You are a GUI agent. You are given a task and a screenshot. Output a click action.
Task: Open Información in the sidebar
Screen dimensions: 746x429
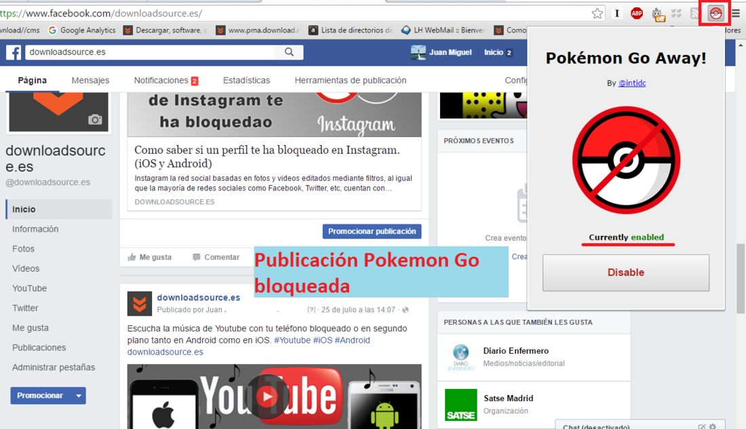click(x=35, y=229)
